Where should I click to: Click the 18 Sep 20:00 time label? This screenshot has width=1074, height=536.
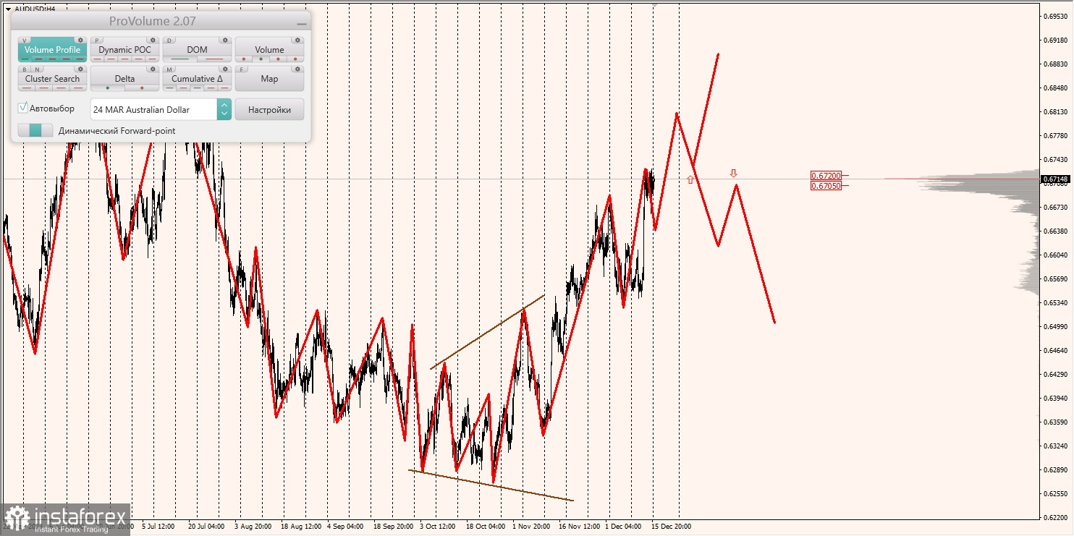394,527
